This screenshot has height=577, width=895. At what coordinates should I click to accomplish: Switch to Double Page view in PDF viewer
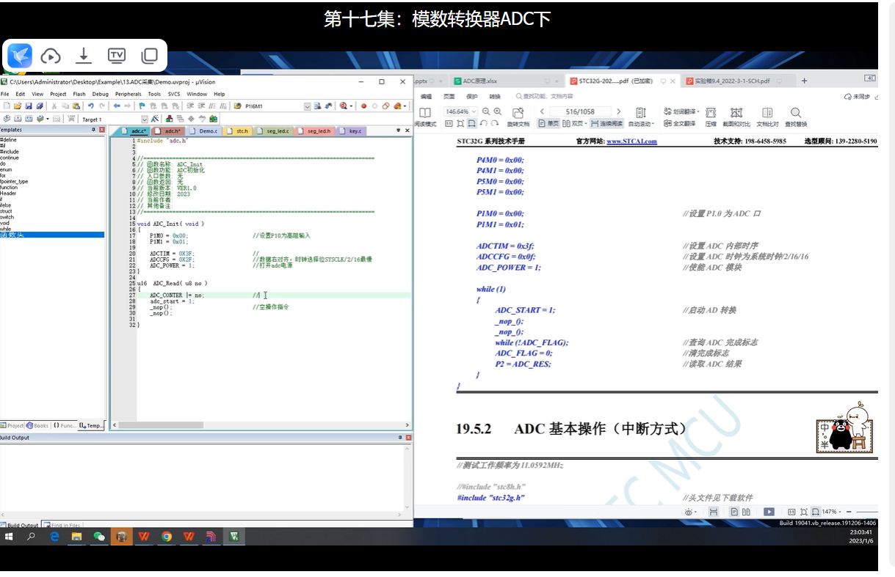pos(573,123)
